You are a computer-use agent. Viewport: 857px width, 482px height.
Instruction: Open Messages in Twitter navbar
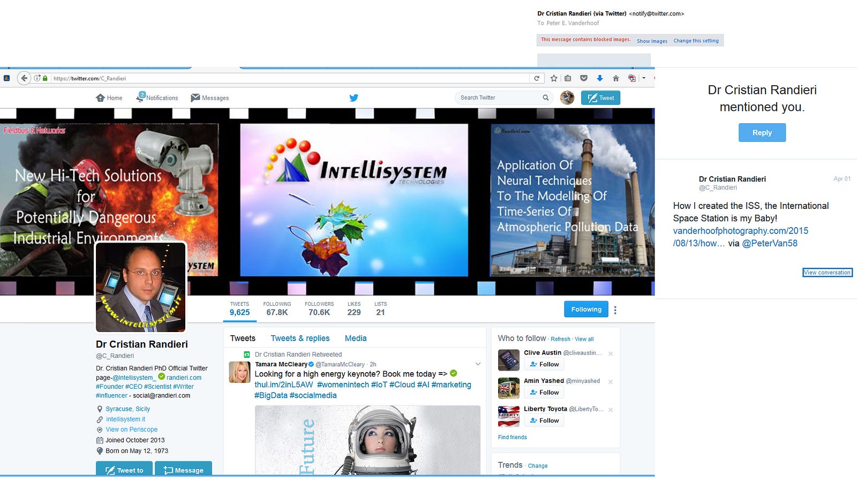[x=210, y=98]
